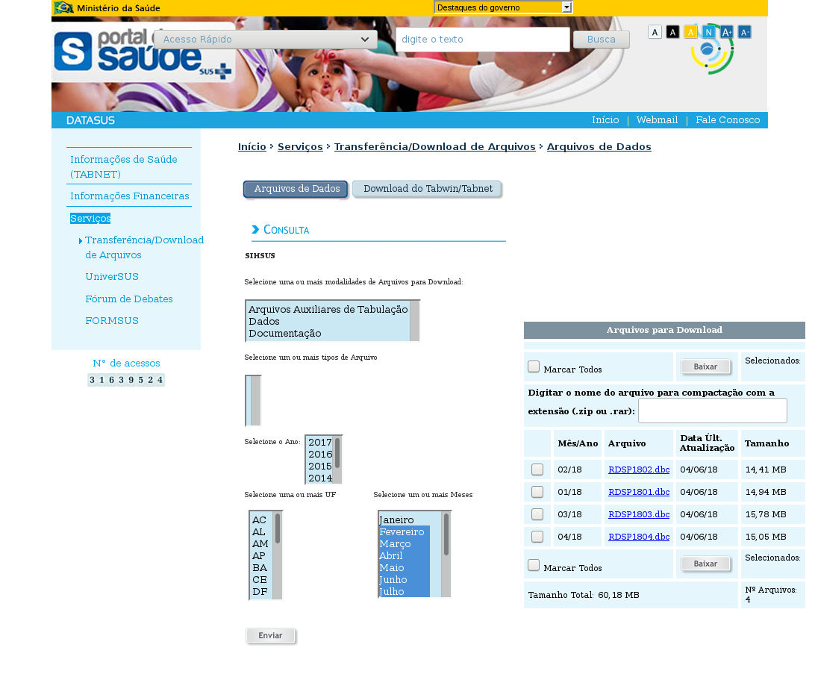Screen dimensions: 815x680
Task: Switch to Download do Tabwin/Tabnet tab
Action: point(428,189)
